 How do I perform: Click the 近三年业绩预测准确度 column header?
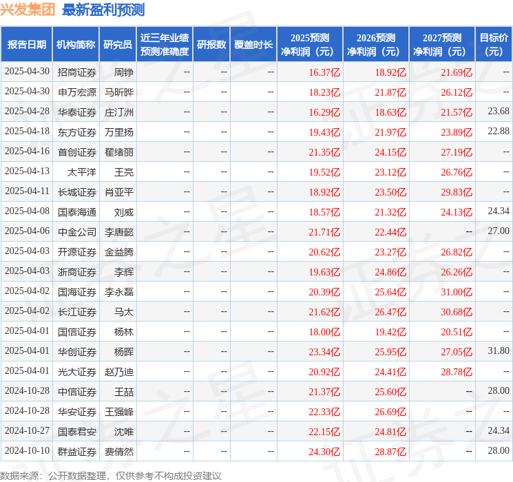164,44
